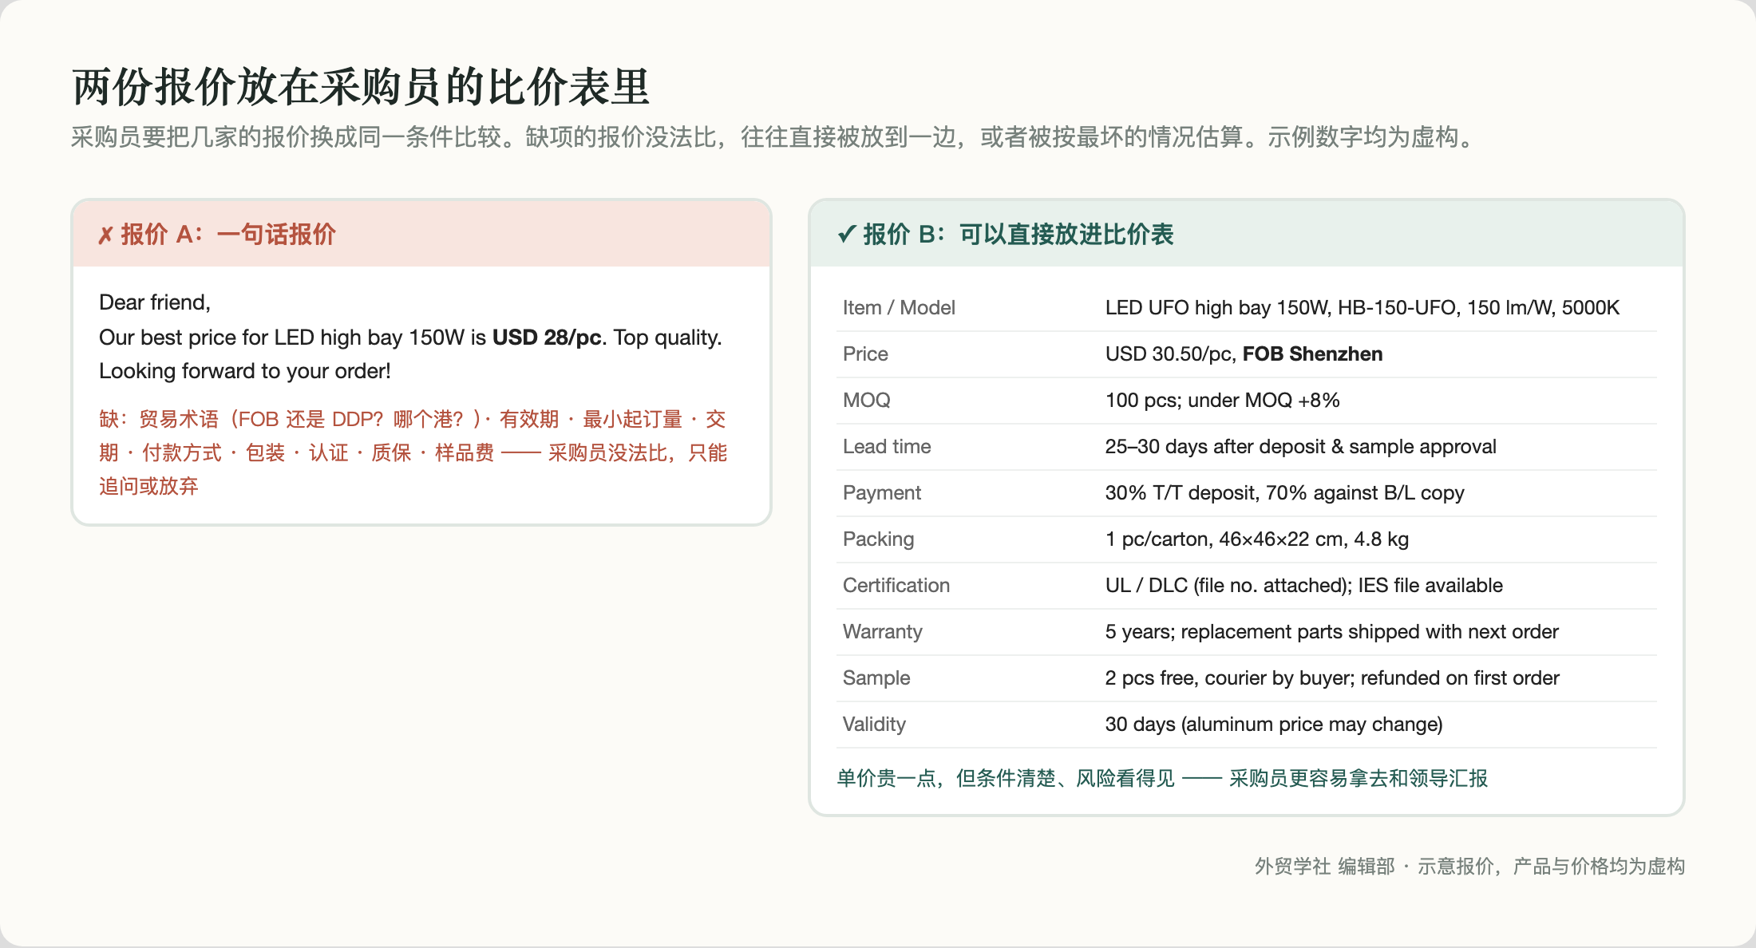Screen dimensions: 1756x948
Task: Select the header '报价 A: 一句话报价'
Action: click(x=227, y=235)
